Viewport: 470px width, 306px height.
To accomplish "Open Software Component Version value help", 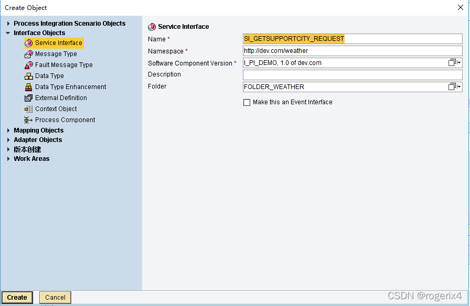I will (x=454, y=63).
